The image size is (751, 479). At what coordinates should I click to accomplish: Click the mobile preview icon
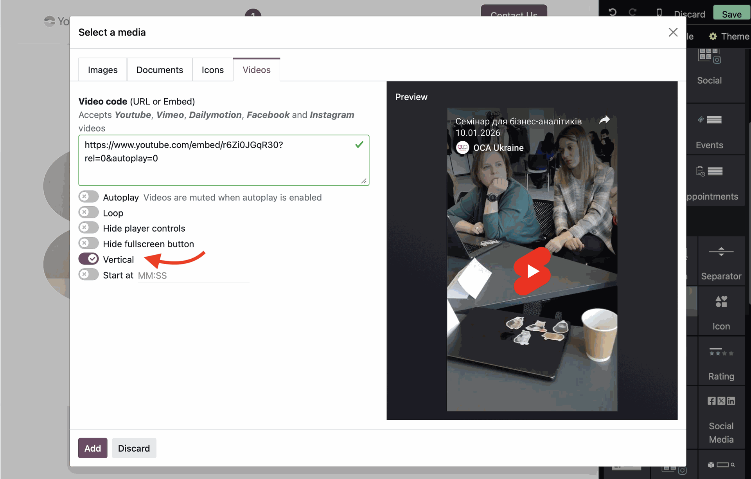pos(659,13)
